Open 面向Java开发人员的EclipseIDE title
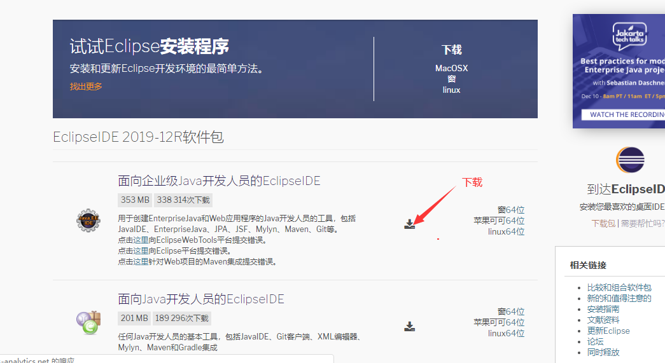 click(201, 299)
